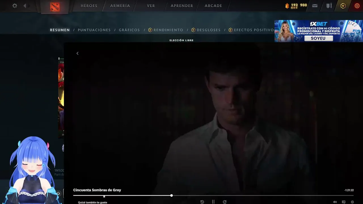Open the Aprender menu

(x=182, y=6)
